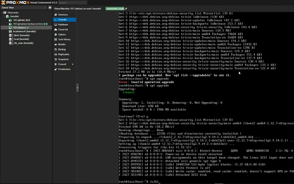Click the Summary book icon
Screen dimensions: 294x184
56,15
